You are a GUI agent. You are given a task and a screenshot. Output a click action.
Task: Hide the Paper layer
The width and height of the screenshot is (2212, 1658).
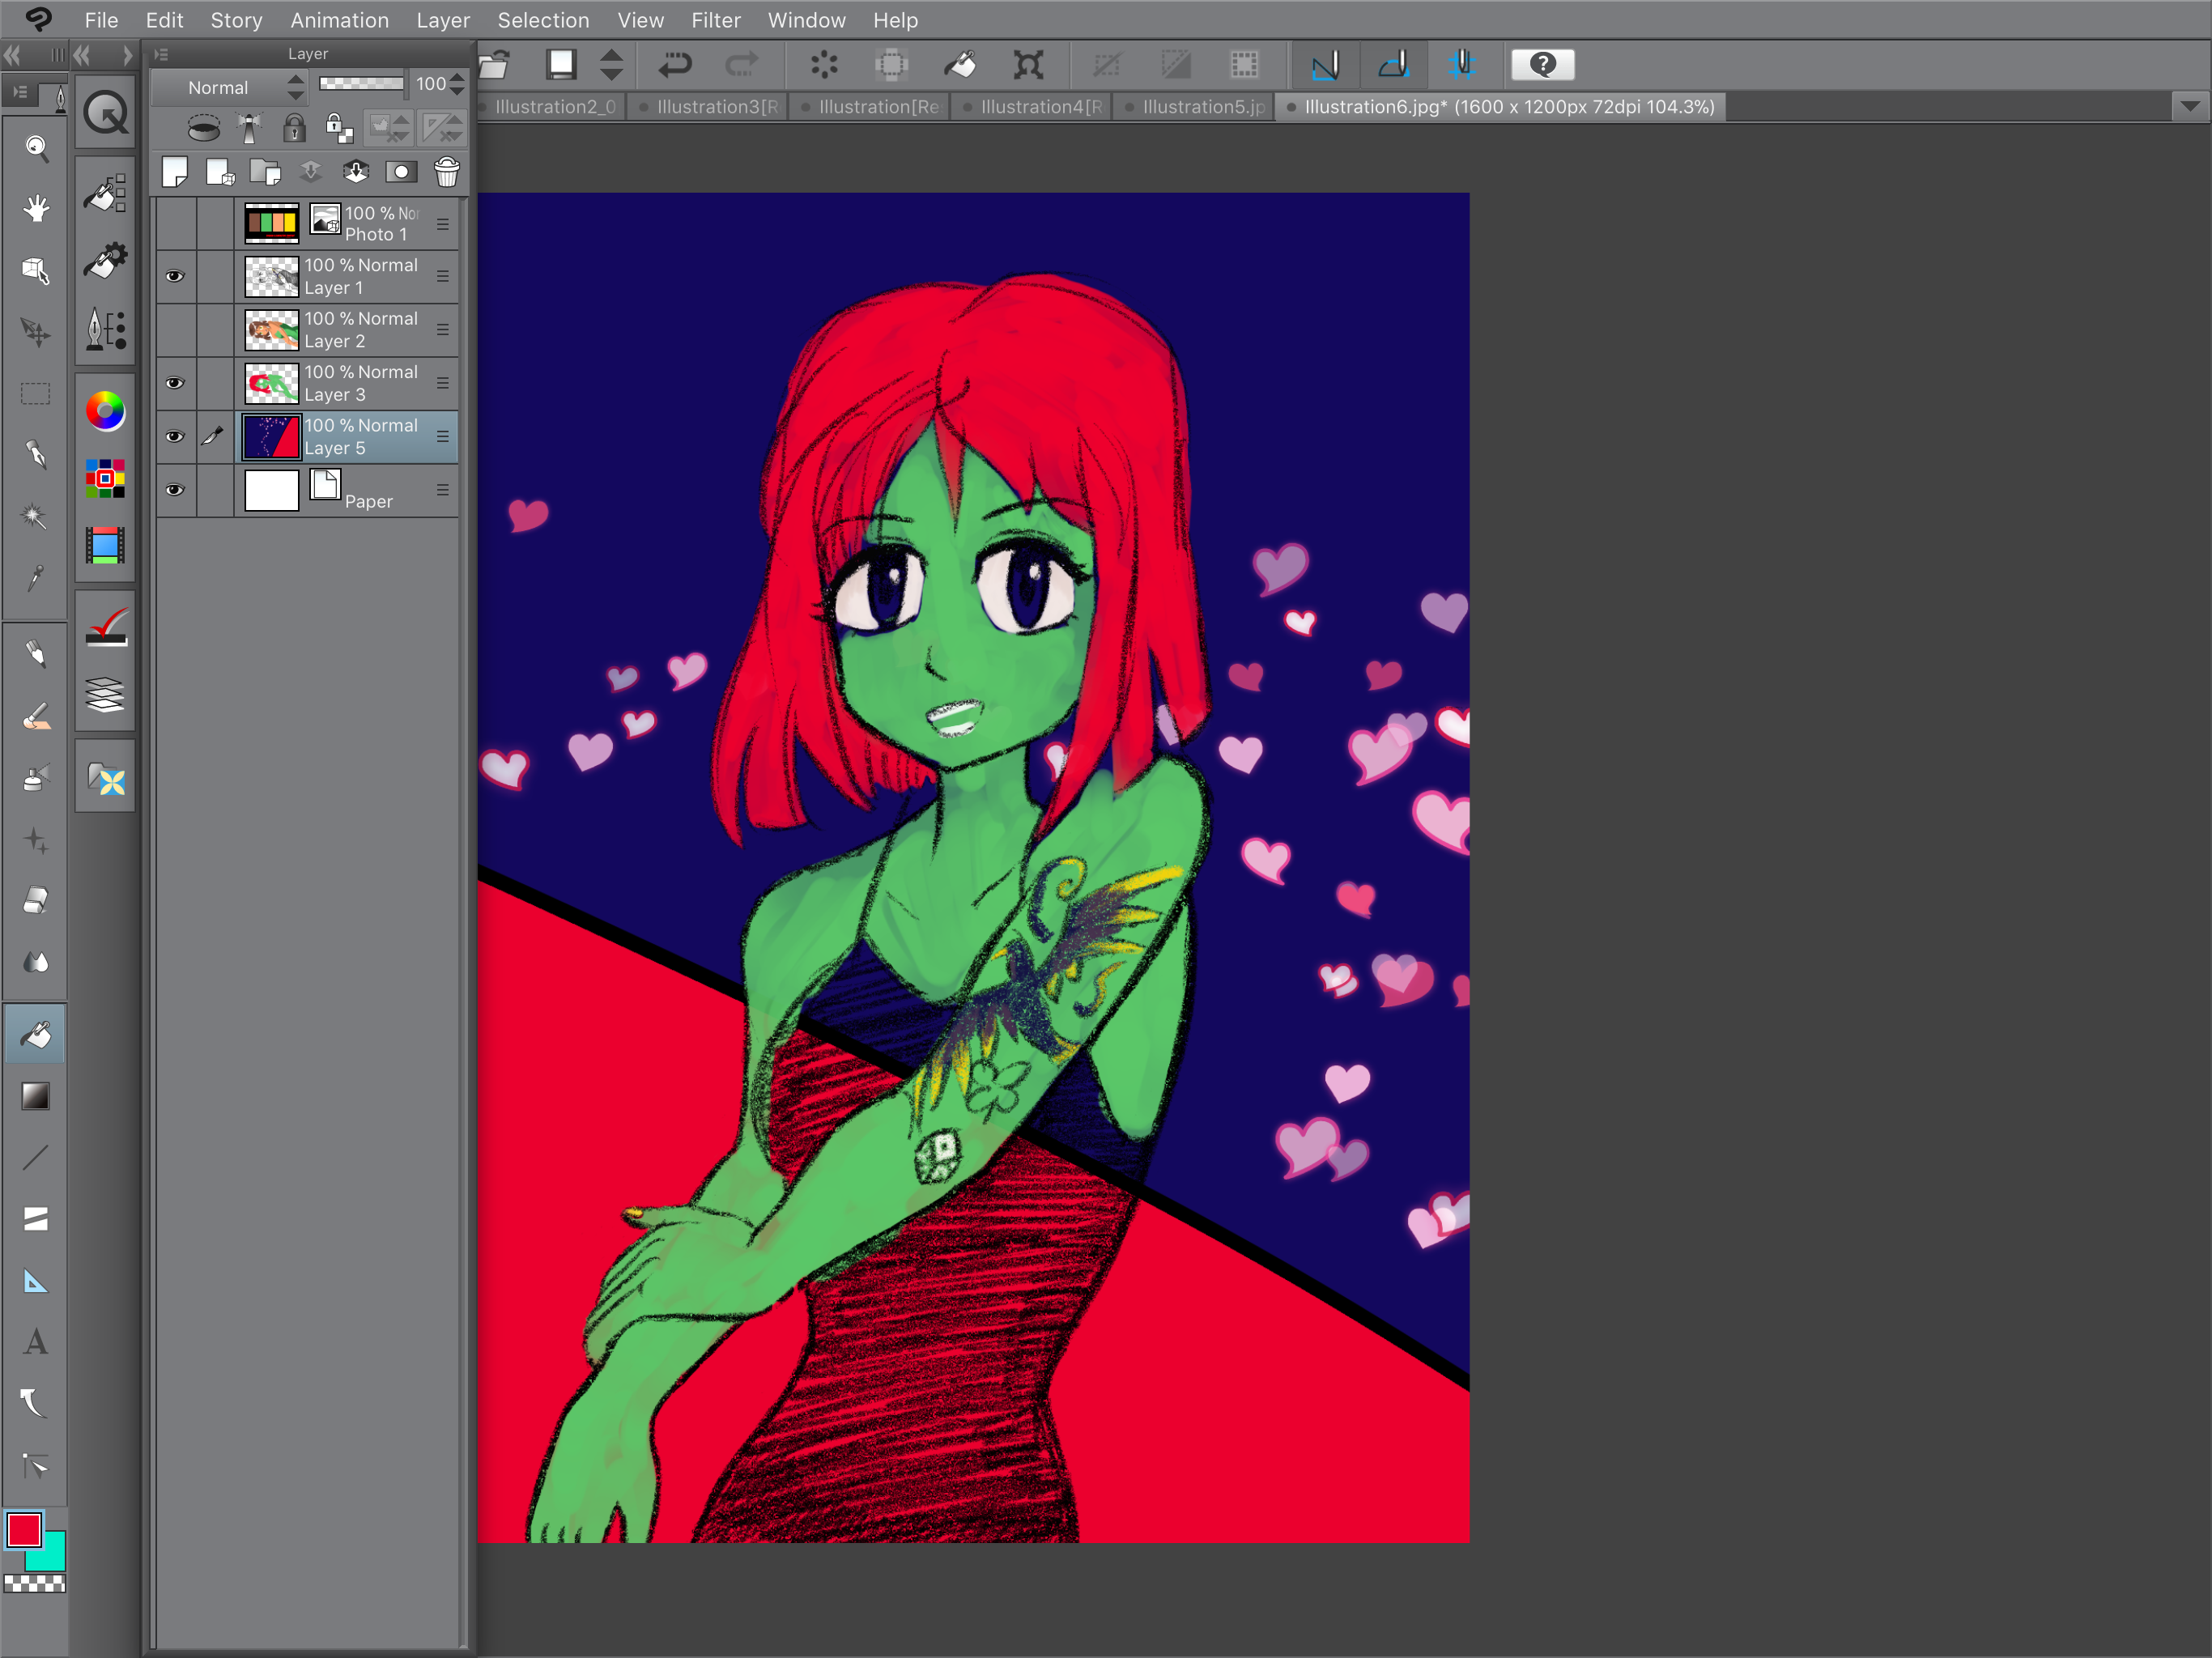point(175,490)
